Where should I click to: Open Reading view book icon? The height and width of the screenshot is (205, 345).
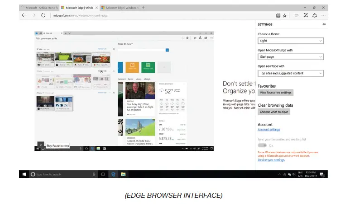click(x=278, y=15)
